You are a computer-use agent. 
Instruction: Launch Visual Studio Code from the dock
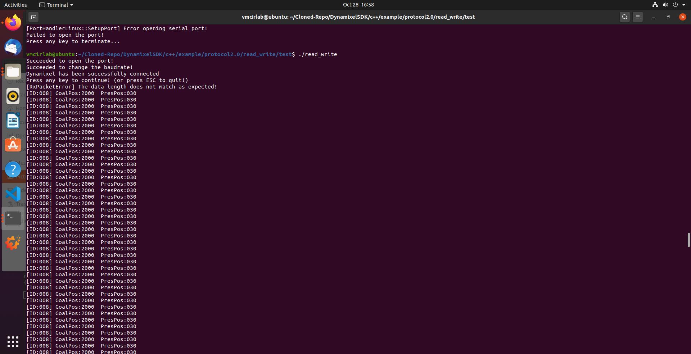13,194
